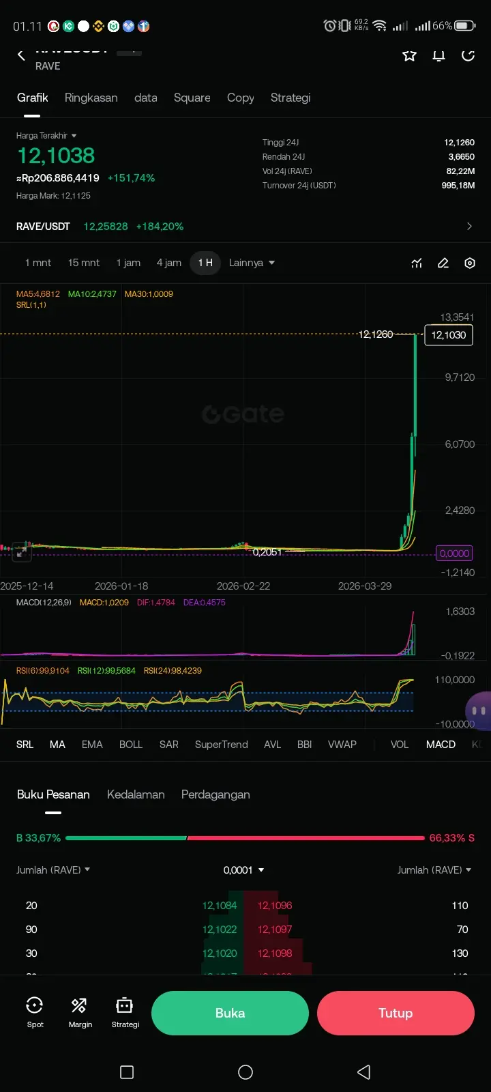Open Strategi bot icon in bottom bar
The width and height of the screenshot is (491, 1092).
pos(125,1012)
